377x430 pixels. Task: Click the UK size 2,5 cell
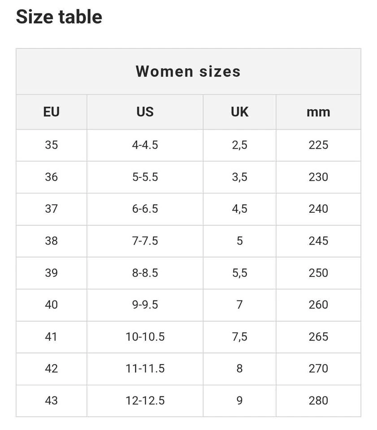(x=239, y=145)
